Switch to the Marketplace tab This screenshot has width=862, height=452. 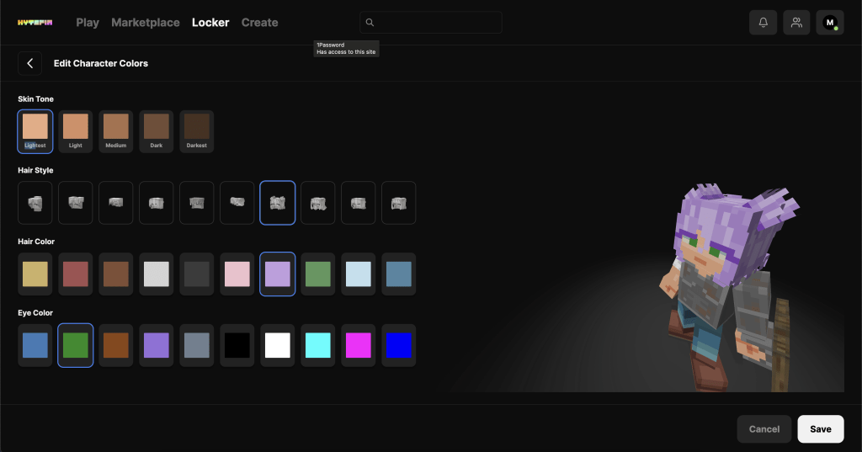click(x=146, y=23)
